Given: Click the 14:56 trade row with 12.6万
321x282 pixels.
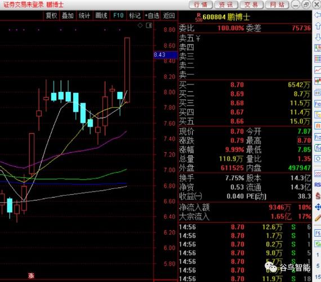Looking at the screenshot, I should 245,227.
